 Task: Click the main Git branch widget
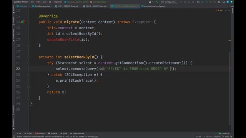tap(226, 136)
